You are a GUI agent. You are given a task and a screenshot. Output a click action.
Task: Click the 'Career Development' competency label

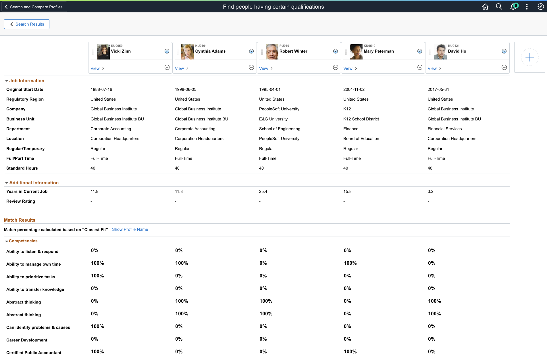pyautogui.click(x=27, y=340)
